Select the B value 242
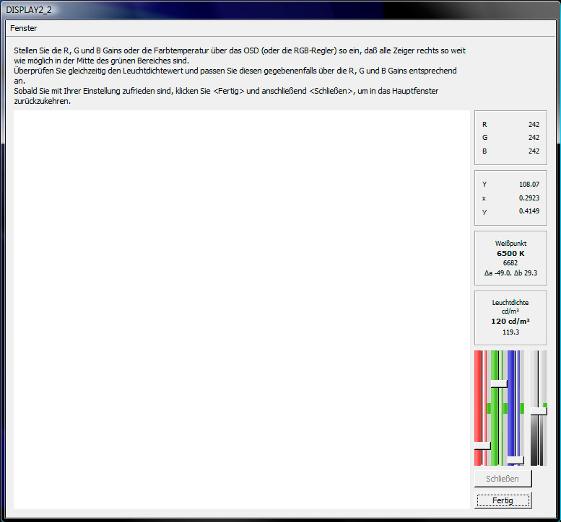561x522 pixels. click(x=533, y=151)
